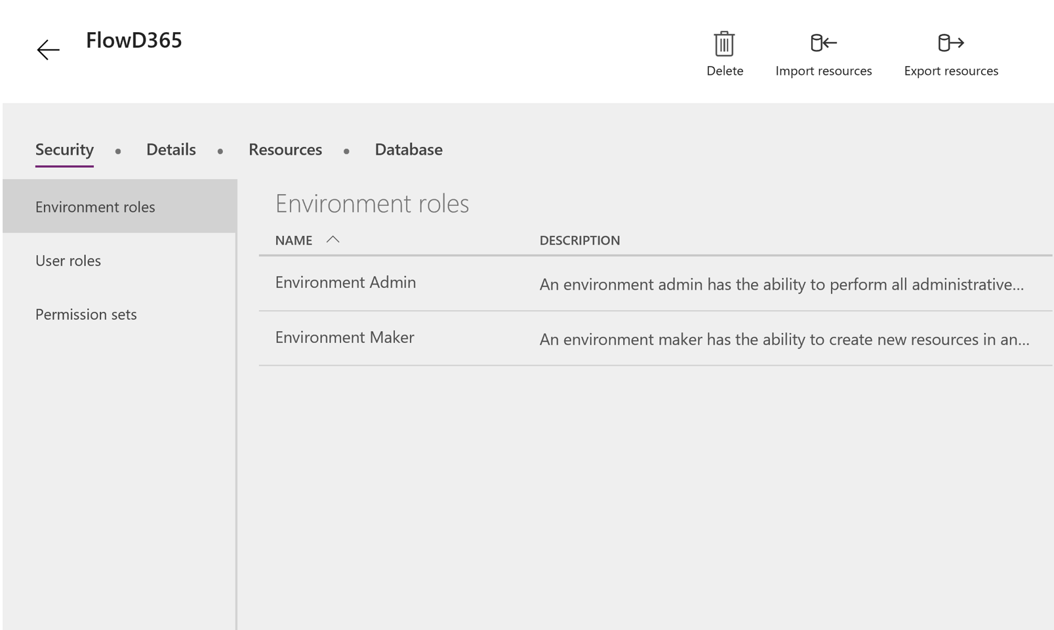This screenshot has width=1054, height=630.
Task: Select Permission sets from the sidebar
Action: (86, 314)
